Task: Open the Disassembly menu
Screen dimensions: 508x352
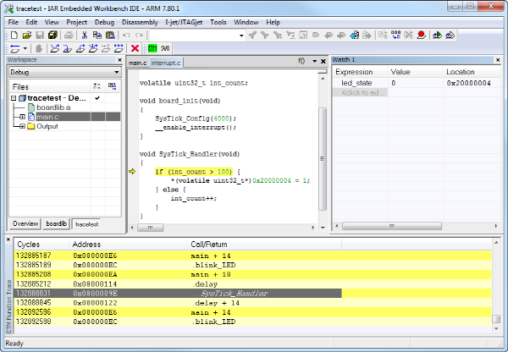Action: pos(139,21)
